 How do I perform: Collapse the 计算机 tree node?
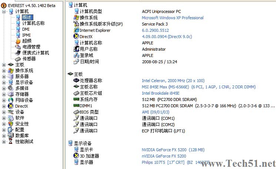pos(4,11)
